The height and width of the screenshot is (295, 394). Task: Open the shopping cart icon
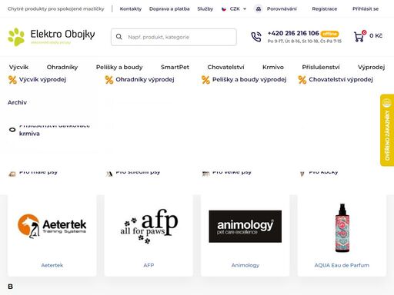click(360, 36)
